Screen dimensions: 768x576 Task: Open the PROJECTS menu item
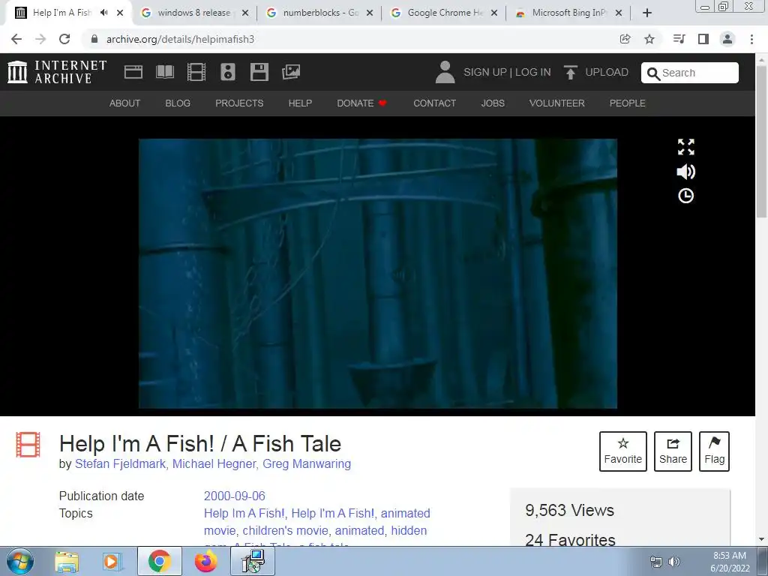tap(239, 103)
